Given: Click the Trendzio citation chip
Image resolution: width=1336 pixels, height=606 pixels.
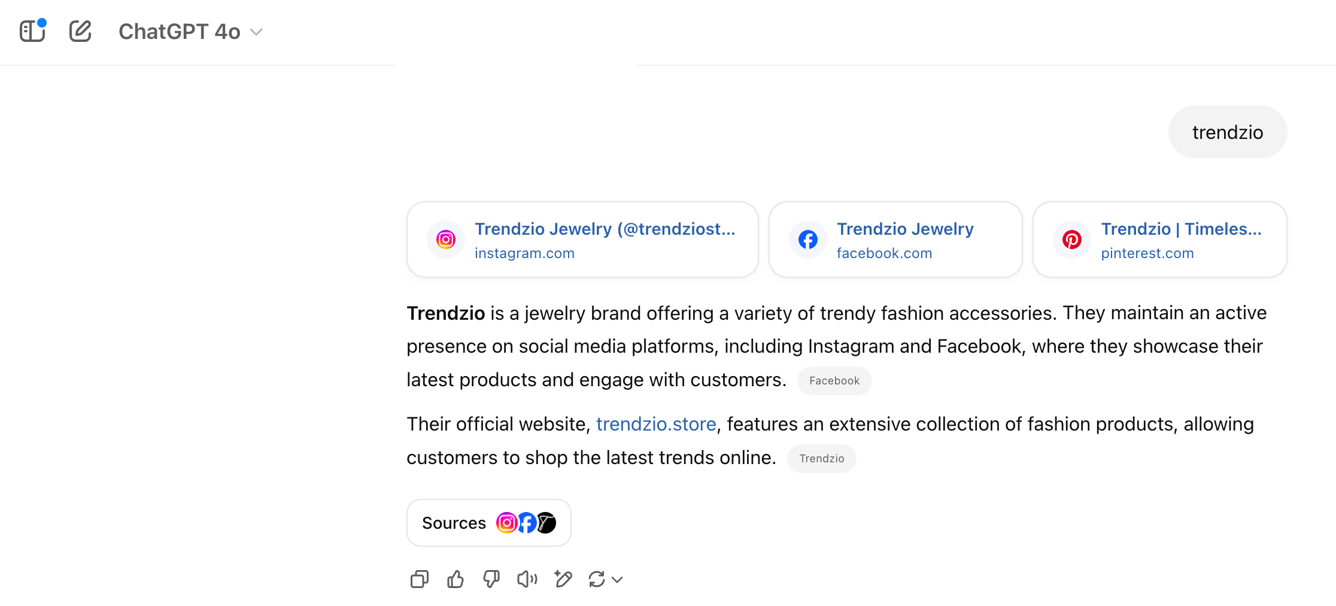Looking at the screenshot, I should [821, 459].
